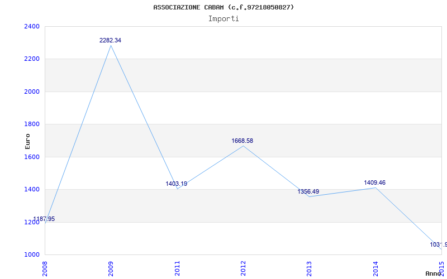Click the 2400 y-axis tick label
The width and height of the screenshot is (447, 279).
click(x=32, y=26)
